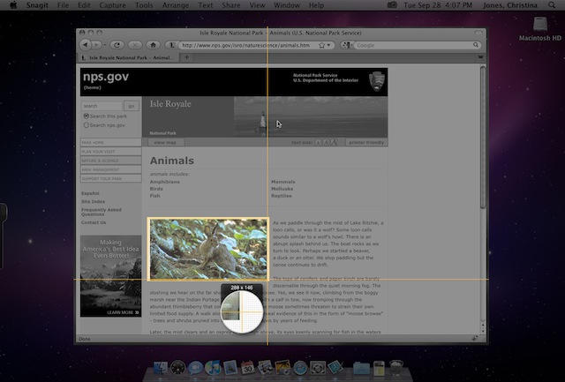Open iCal calendar in the dock
Viewport: 565px width, 382px height.
[248, 368]
